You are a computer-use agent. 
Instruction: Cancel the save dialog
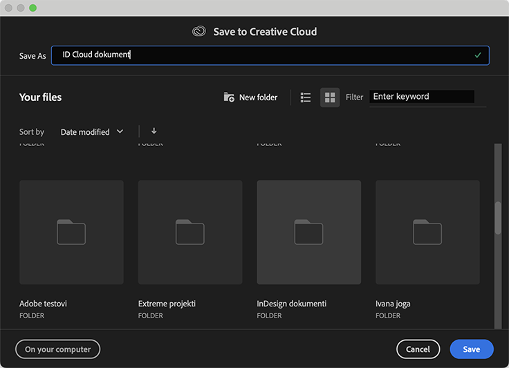418,349
